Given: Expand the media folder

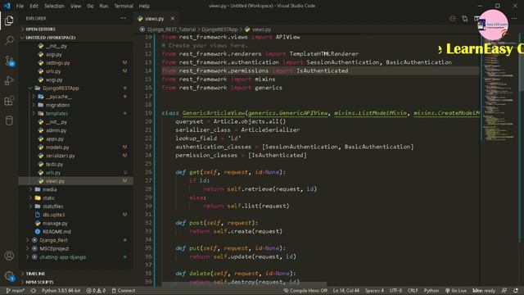Looking at the screenshot, I should 49,189.
